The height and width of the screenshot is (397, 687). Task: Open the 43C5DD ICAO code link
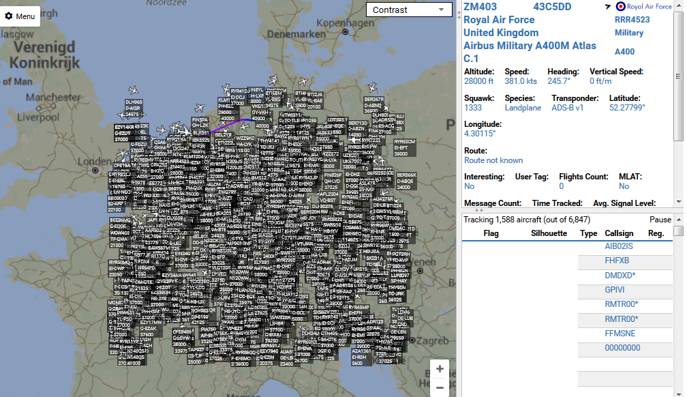[x=552, y=7]
